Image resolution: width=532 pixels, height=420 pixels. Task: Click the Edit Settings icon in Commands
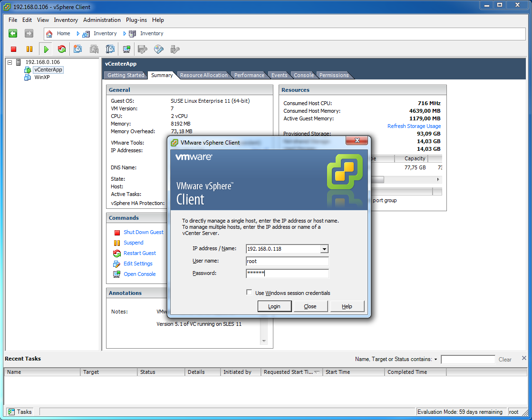[x=116, y=264]
